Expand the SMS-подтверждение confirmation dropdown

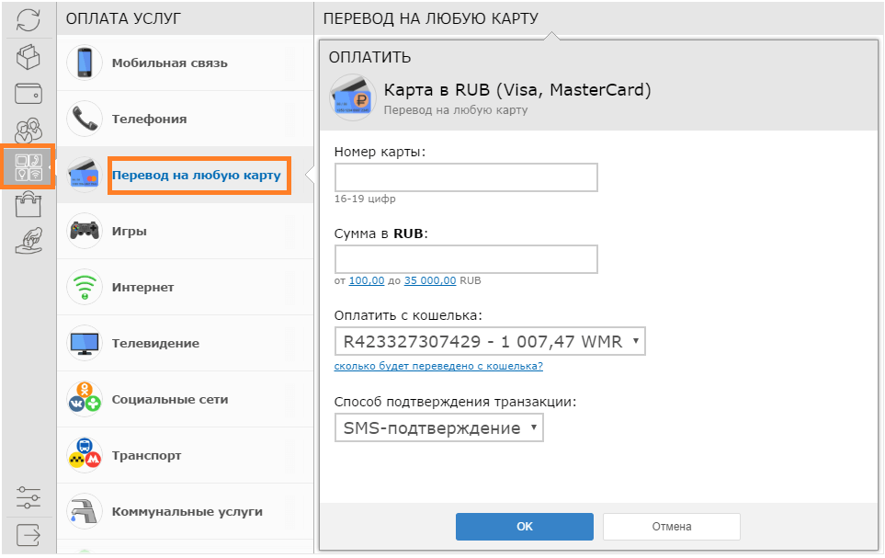[x=439, y=427]
